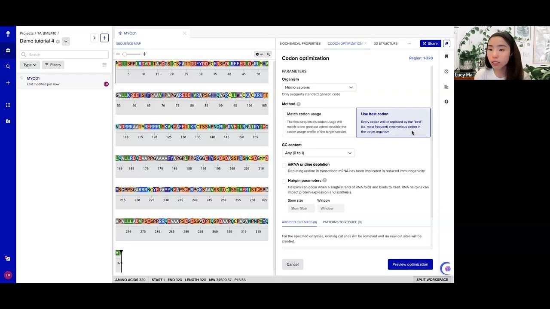Open the tasks checkmark icon near sidebar bottom
This screenshot has width=550, height=309.
point(8,259)
